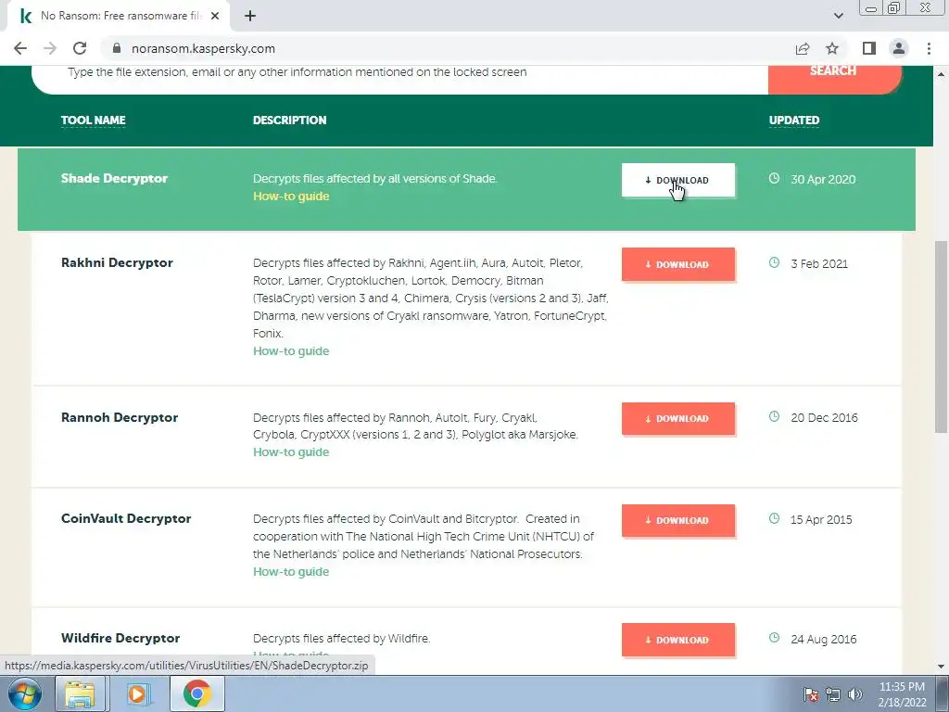Click the browser forward arrow
Screen dimensions: 949x712
50,48
